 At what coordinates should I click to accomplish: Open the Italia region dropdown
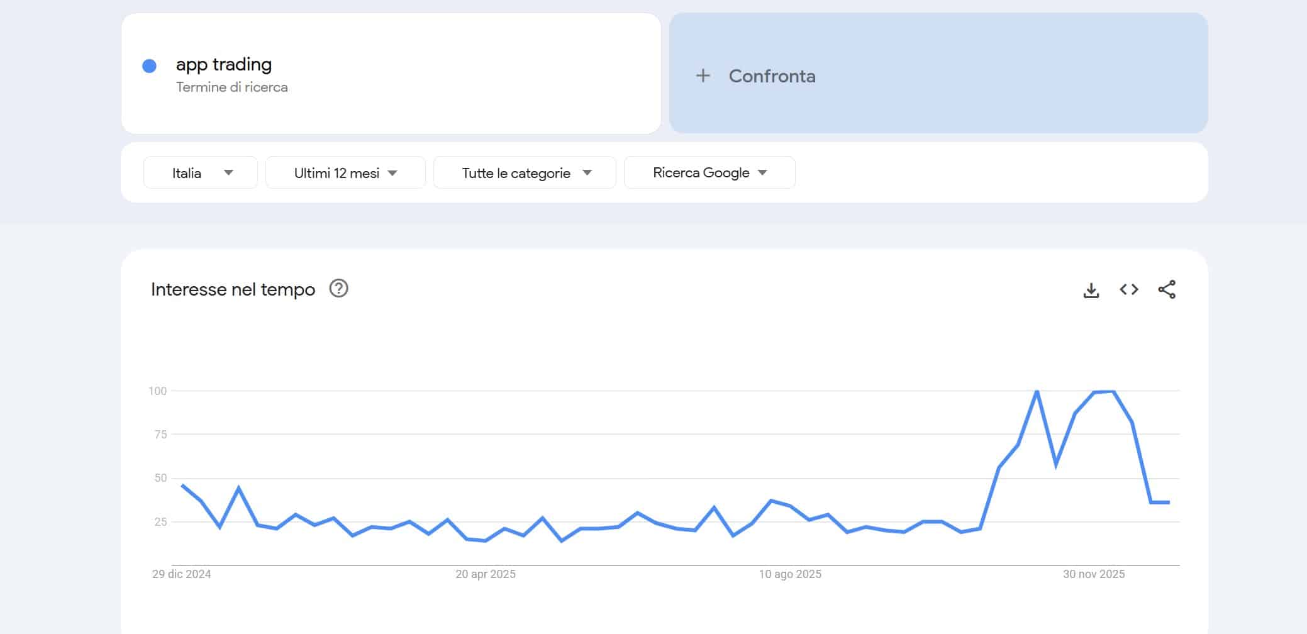tap(200, 172)
